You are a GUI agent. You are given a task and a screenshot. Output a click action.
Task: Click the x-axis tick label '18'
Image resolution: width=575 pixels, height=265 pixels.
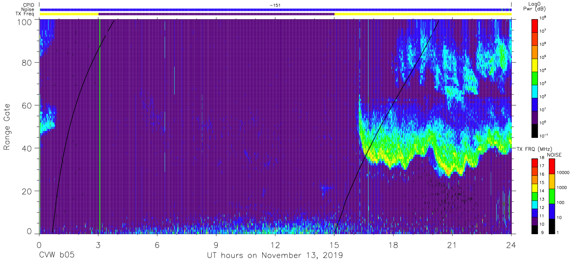393,245
